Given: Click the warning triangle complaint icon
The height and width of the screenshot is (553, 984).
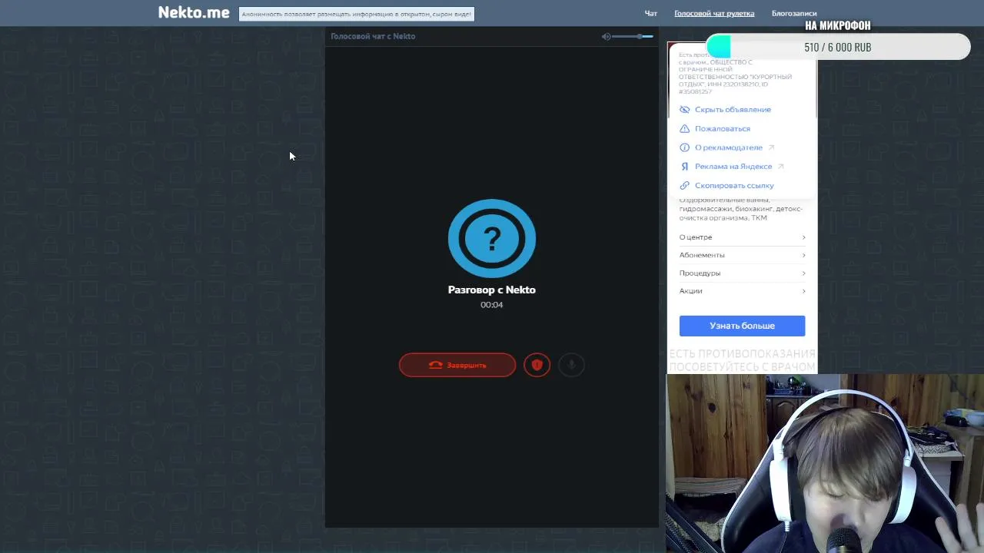Looking at the screenshot, I should click(x=684, y=128).
